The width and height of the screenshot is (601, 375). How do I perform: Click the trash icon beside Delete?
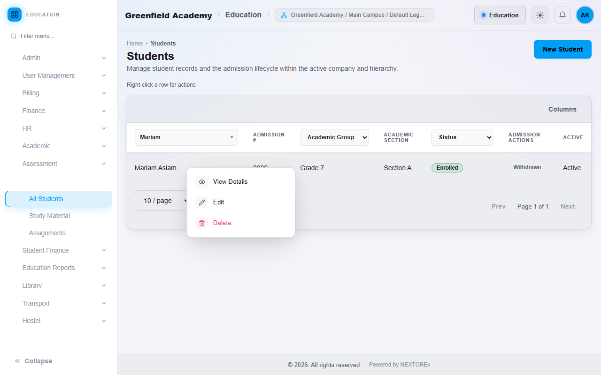202,223
